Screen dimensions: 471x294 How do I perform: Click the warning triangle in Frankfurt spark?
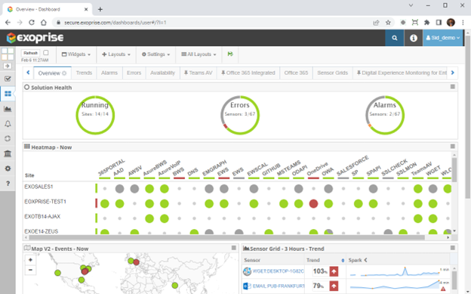click(443, 289)
